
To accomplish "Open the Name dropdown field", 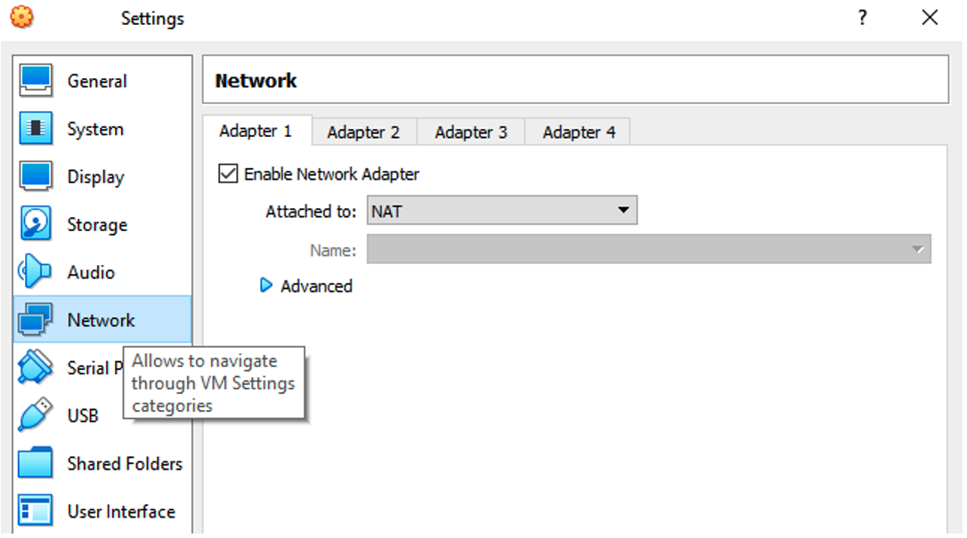I will tap(649, 249).
